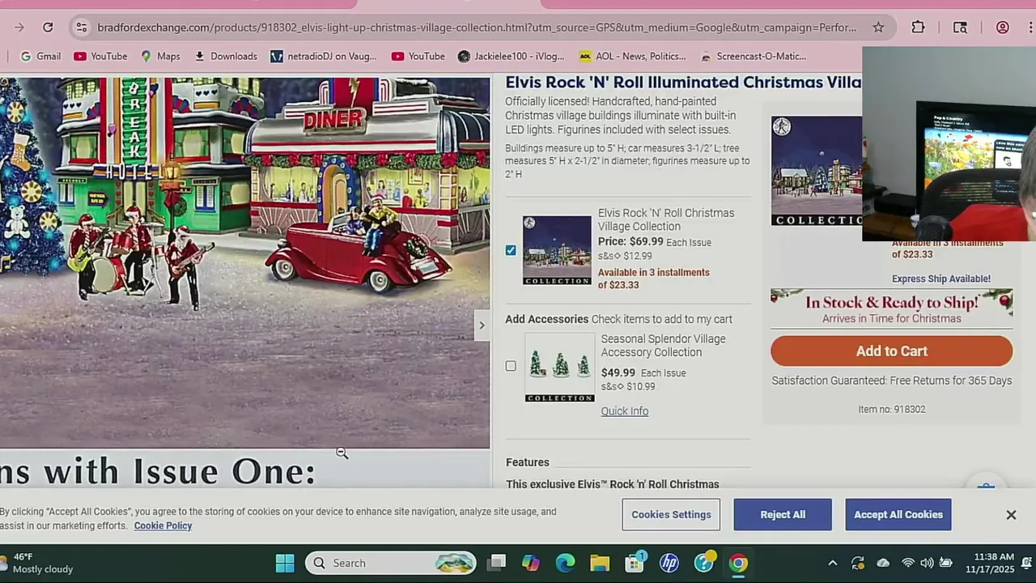The width and height of the screenshot is (1036, 583).
Task: Bookmark this page with the star icon
Action: click(x=878, y=28)
